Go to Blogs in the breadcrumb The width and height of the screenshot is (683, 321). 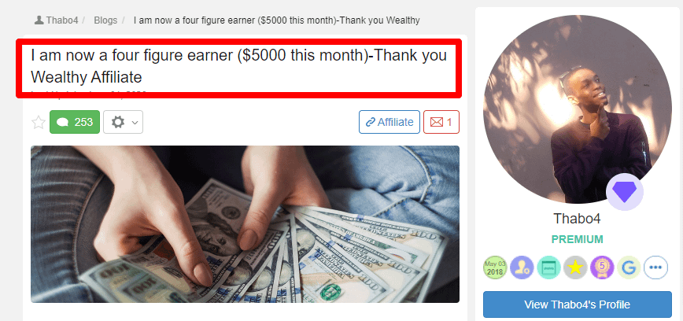[x=105, y=20]
